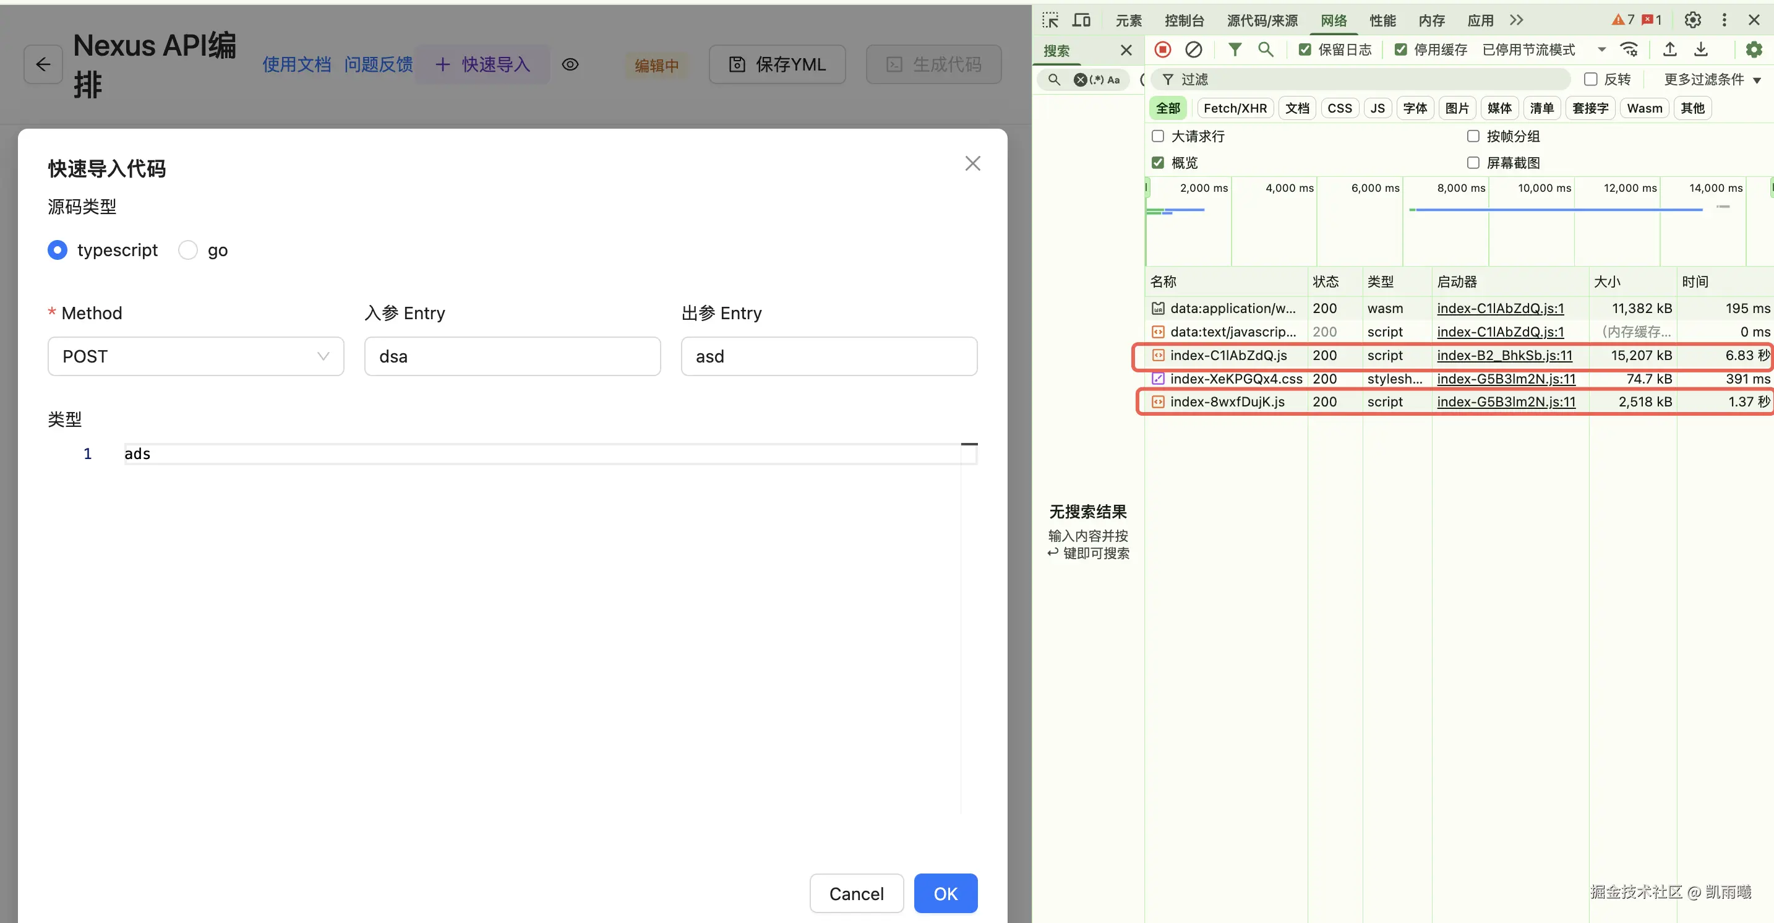Viewport: 1774px width, 923px height.
Task: Uncheck the 保留日志 checkbox
Action: tap(1305, 49)
